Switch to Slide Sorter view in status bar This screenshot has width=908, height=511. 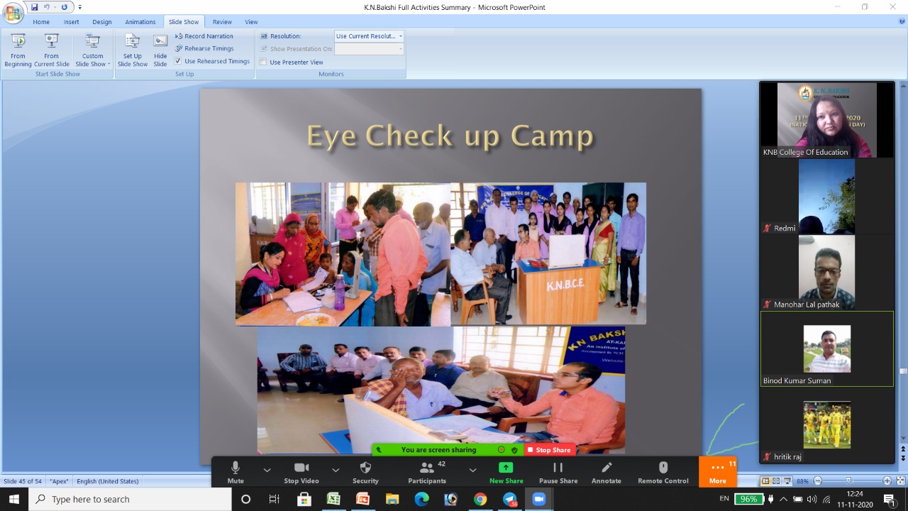775,481
